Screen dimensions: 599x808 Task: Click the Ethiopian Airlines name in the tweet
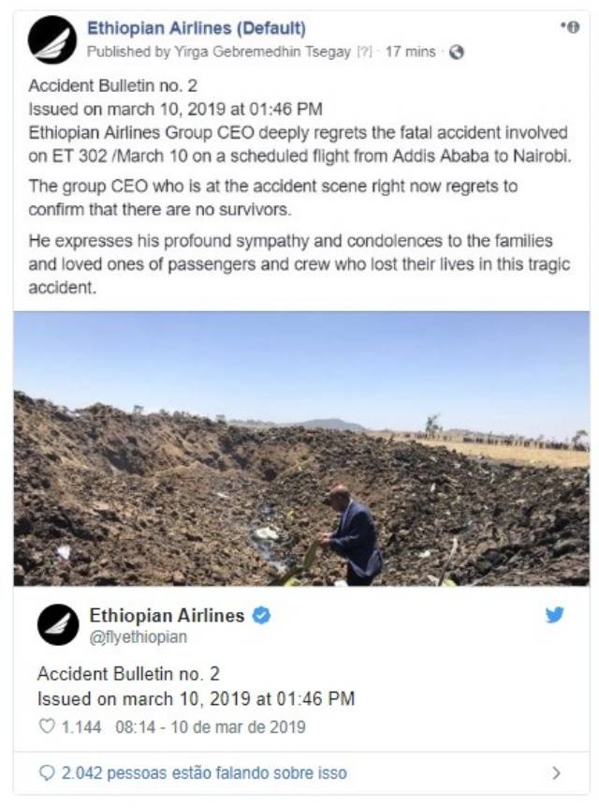[167, 616]
